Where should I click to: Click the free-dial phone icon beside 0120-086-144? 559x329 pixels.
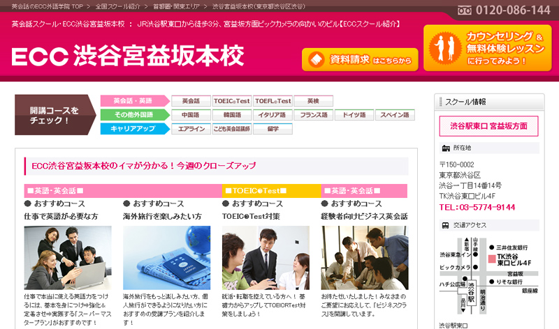pyautogui.click(x=464, y=10)
